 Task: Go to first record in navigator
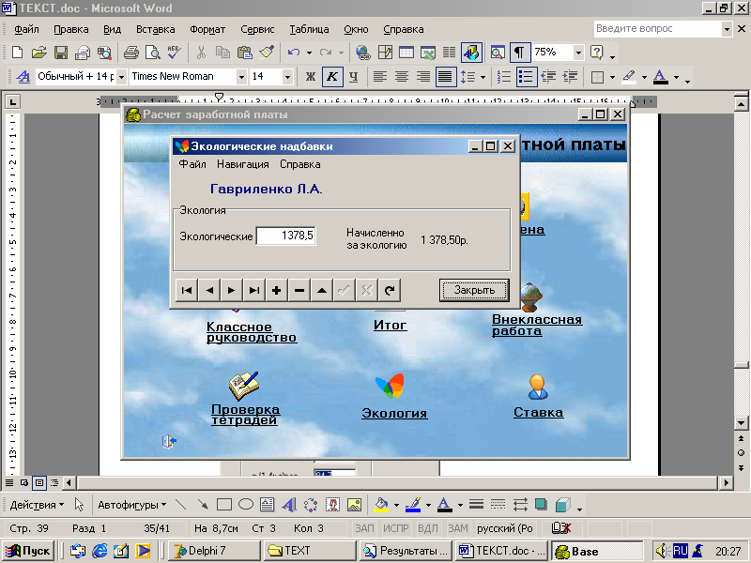point(187,290)
